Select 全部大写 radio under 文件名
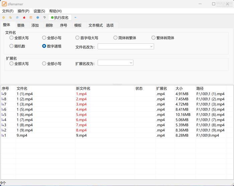This screenshot has height=186, width=234. (x=11, y=38)
